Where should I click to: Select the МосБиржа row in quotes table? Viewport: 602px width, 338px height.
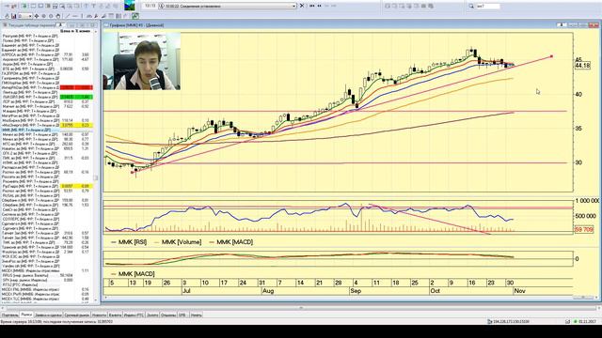click(x=48, y=120)
